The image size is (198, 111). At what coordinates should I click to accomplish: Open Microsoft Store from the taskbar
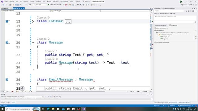[58, 109]
